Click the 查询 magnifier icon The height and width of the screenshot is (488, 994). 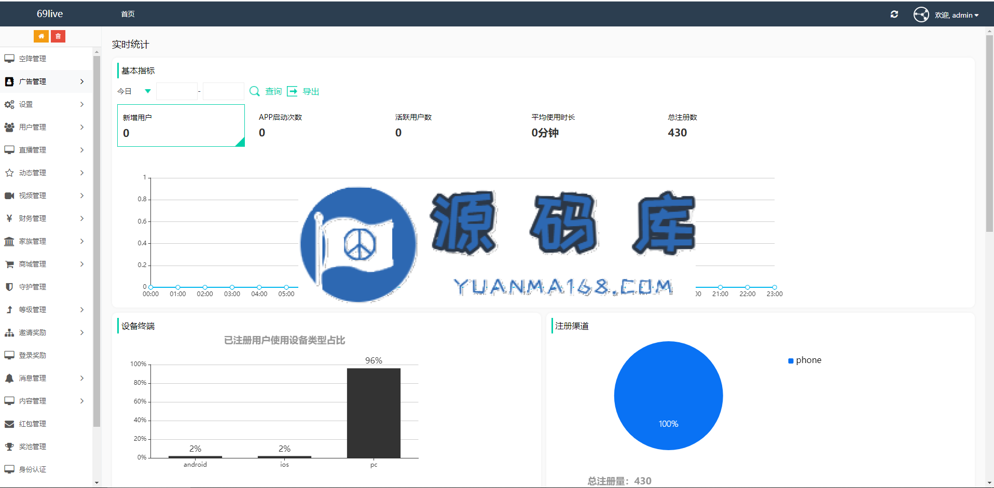[255, 91]
